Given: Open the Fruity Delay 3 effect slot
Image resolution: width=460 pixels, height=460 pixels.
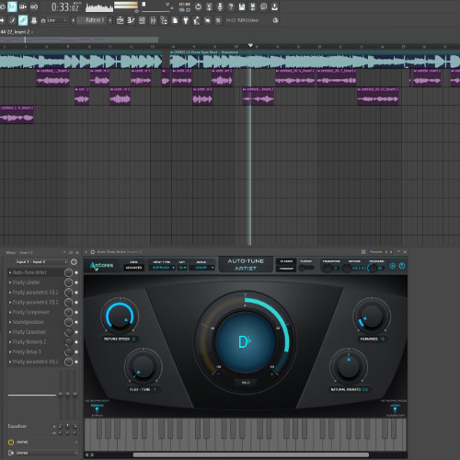Looking at the screenshot, I should click(35, 351).
